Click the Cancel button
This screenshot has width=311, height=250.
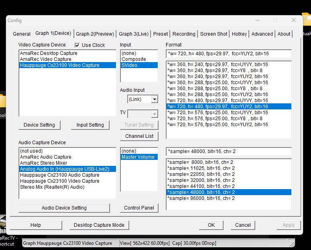(243, 225)
